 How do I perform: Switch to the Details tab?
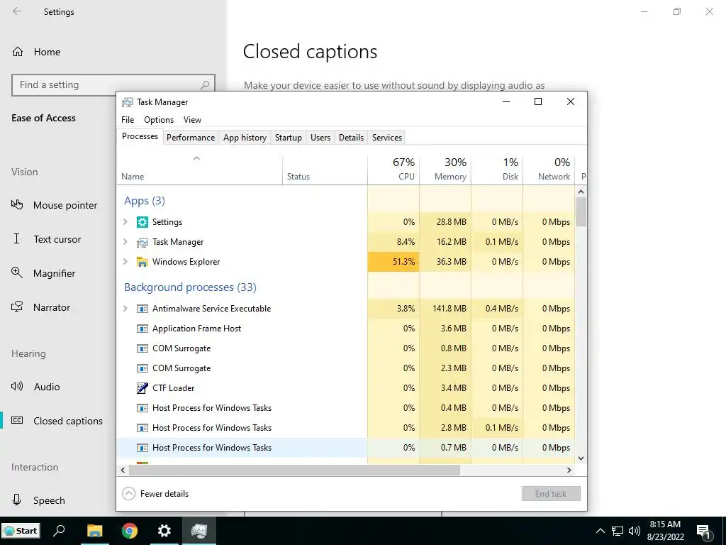tap(351, 138)
